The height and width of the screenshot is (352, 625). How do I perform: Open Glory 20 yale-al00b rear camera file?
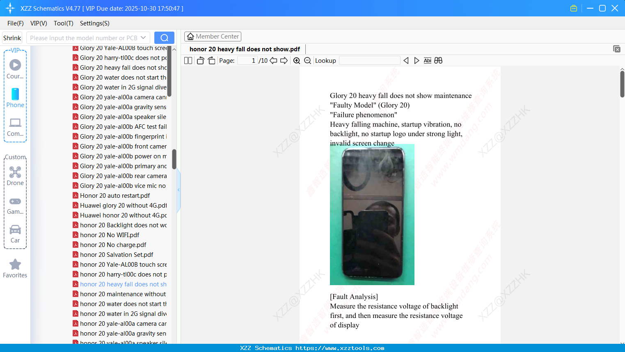[120, 176]
